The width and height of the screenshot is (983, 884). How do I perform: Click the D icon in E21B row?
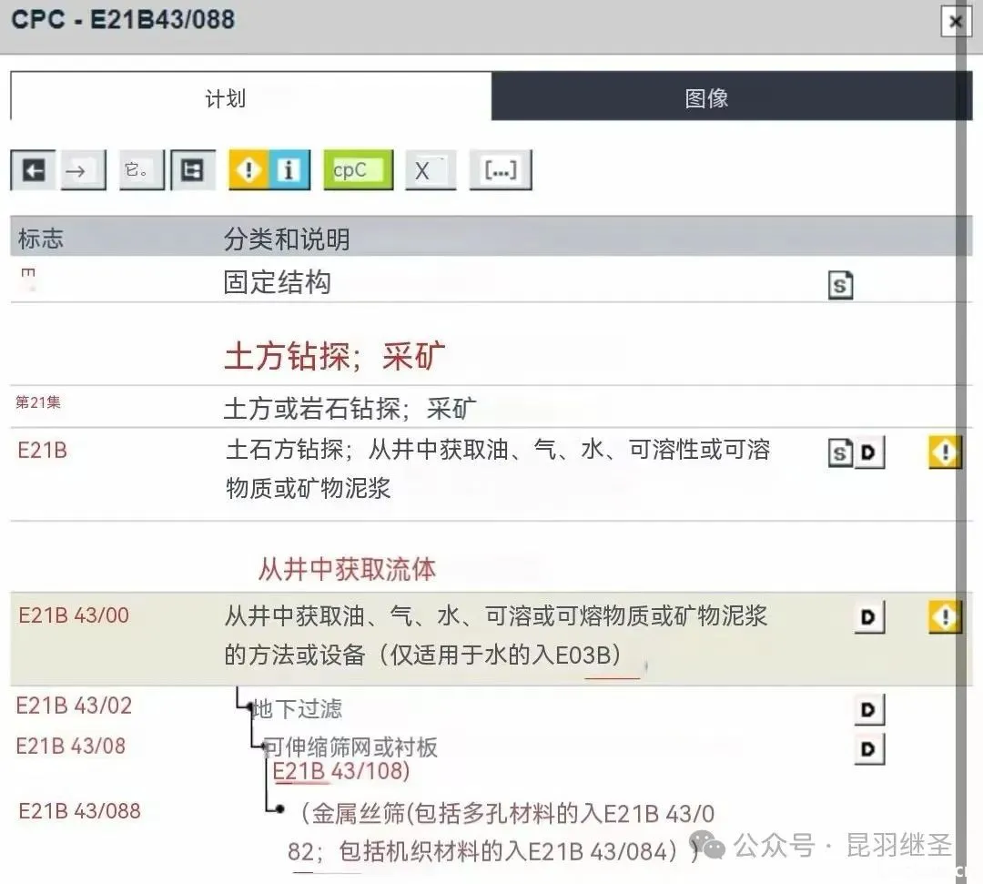tap(870, 452)
